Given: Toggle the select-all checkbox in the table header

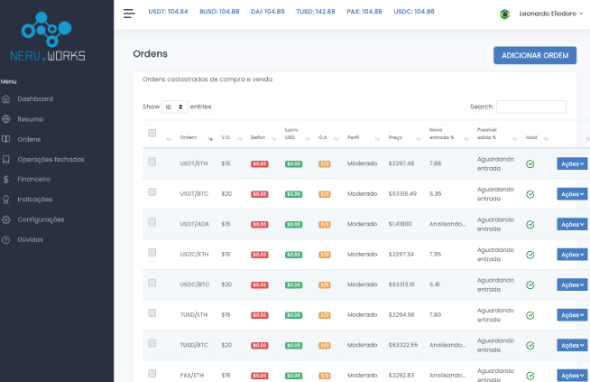Looking at the screenshot, I should click(152, 134).
